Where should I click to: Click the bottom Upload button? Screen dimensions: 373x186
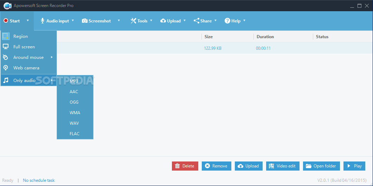pyautogui.click(x=249, y=166)
